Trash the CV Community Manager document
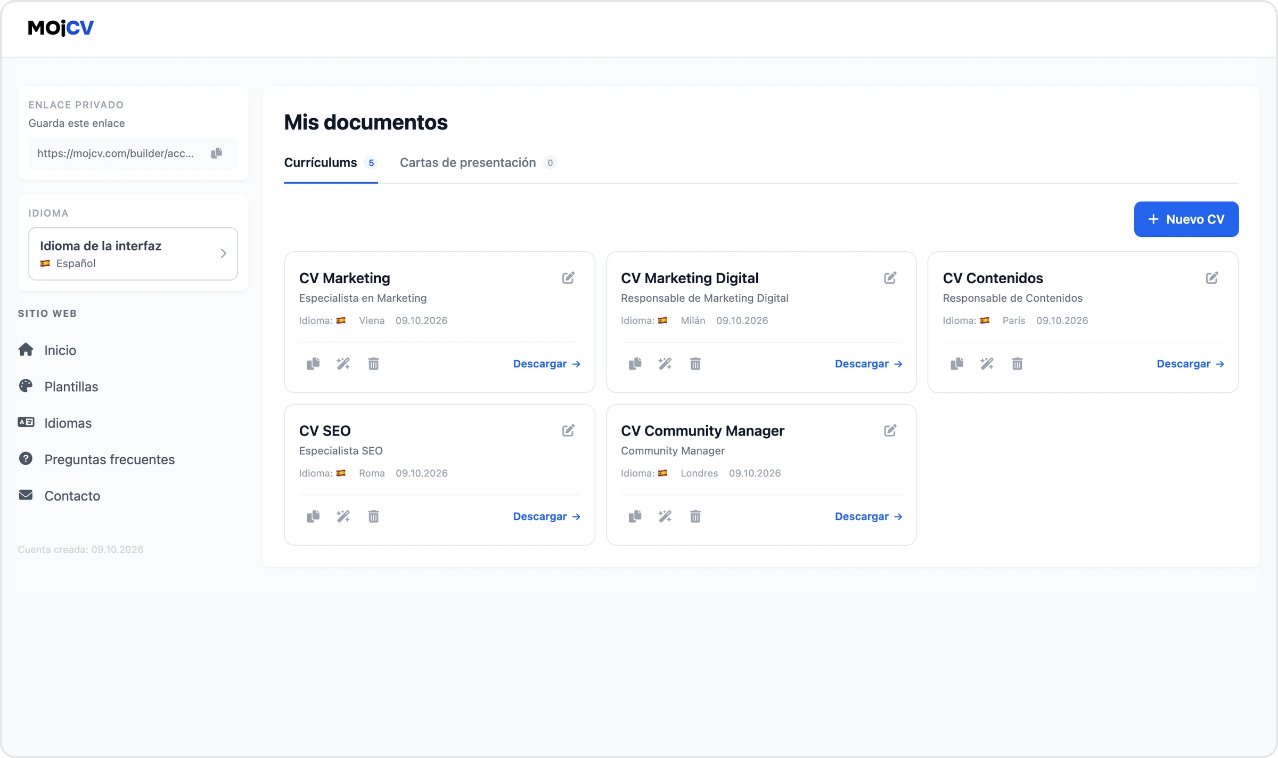 click(x=695, y=516)
